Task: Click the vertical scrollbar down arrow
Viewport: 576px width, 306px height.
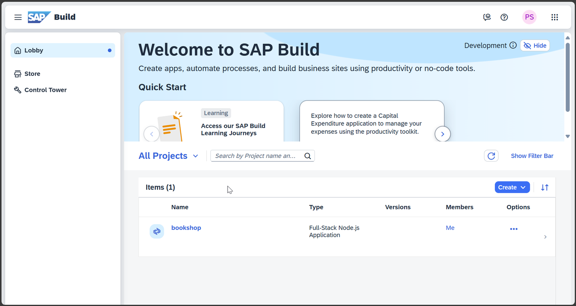Action: click(568, 136)
